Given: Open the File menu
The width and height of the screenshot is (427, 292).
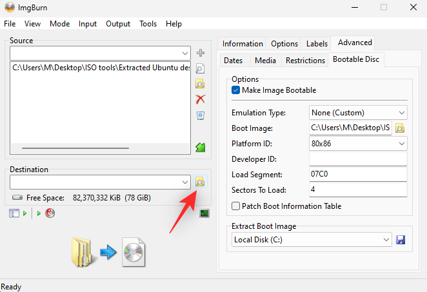Looking at the screenshot, I should coord(10,24).
